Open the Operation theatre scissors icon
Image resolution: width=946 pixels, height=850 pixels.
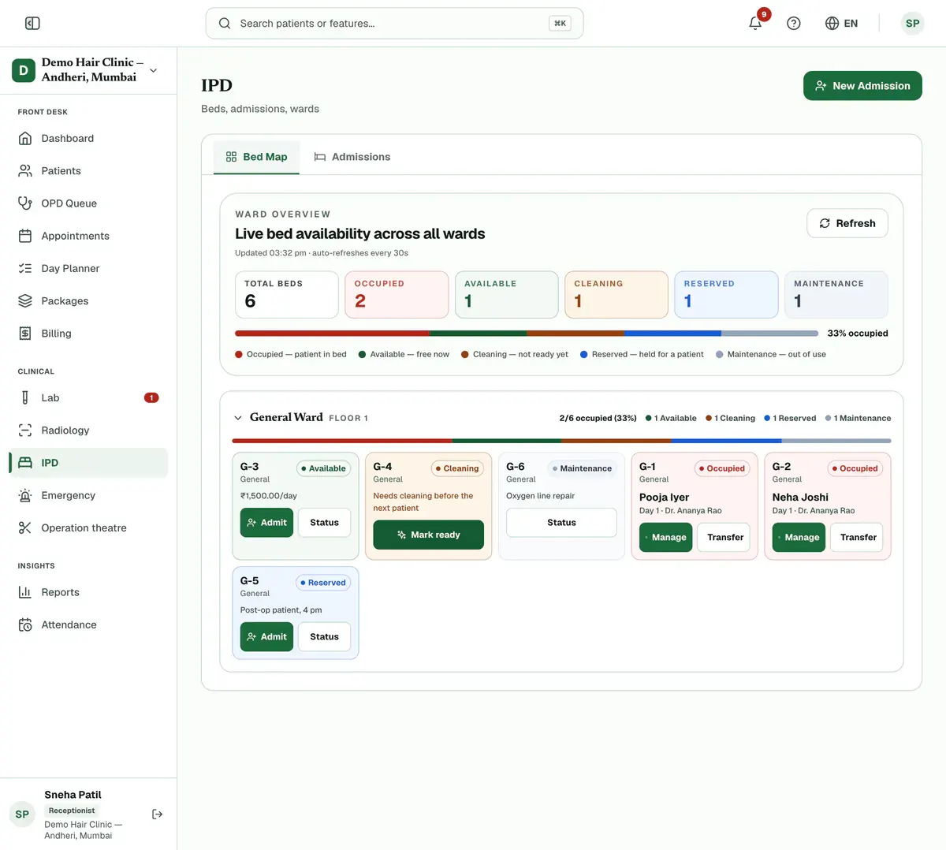(x=25, y=528)
